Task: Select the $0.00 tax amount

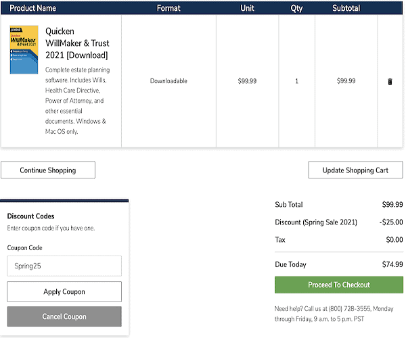Action: pos(394,240)
